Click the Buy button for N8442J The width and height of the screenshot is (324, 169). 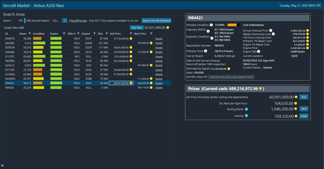coord(304,97)
